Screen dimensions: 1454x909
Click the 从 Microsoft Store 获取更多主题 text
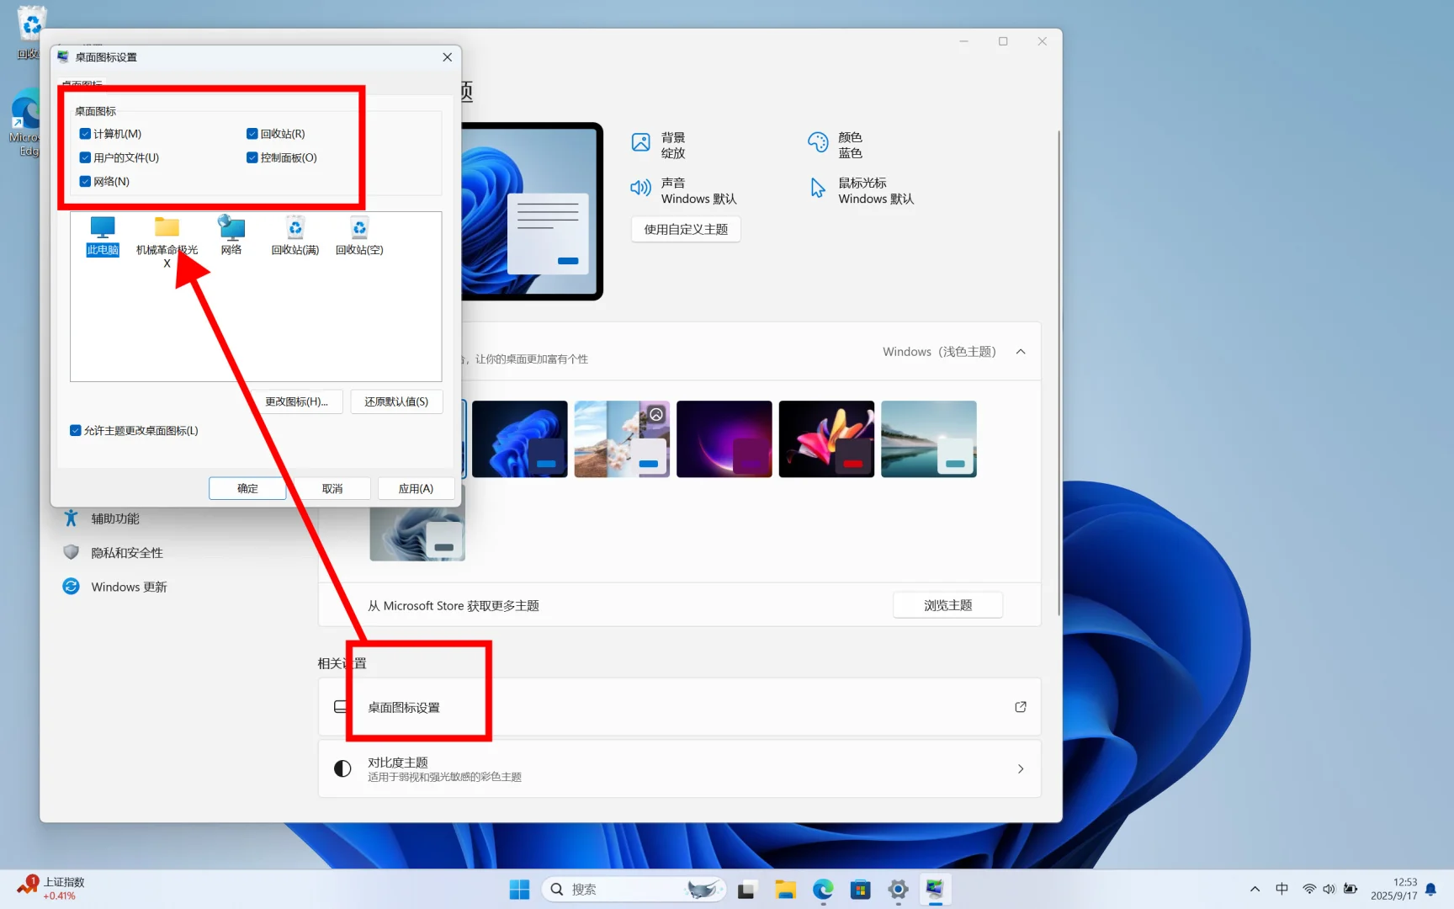pos(454,606)
